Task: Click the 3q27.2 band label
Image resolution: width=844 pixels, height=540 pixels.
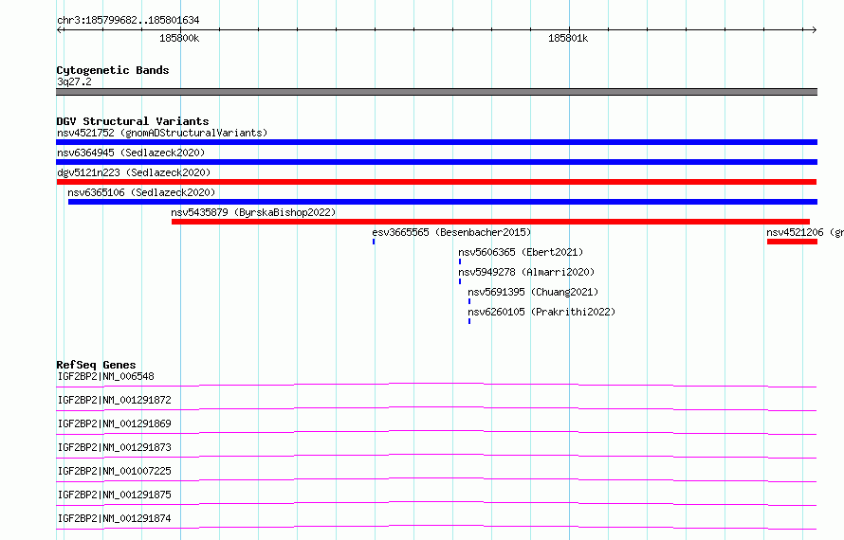Action: 74,81
